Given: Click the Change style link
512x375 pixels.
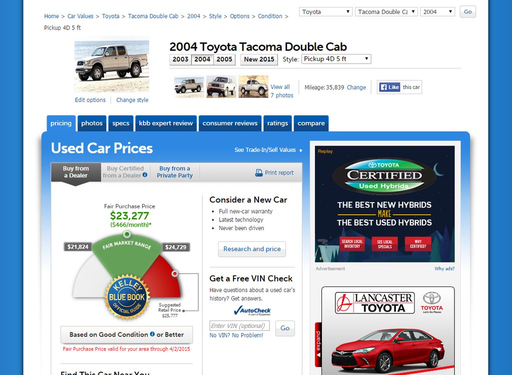Looking at the screenshot, I should [132, 100].
